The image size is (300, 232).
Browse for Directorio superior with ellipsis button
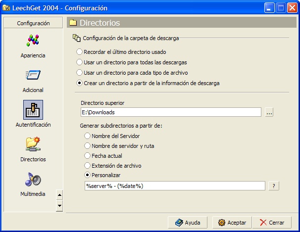(269, 112)
